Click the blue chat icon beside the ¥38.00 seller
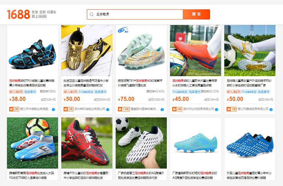The height and width of the screenshot is (186, 283). coord(54,109)
